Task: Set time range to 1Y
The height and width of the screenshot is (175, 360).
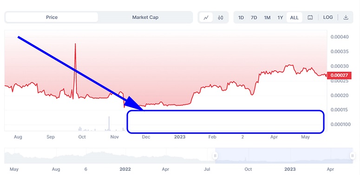Action: (280, 18)
